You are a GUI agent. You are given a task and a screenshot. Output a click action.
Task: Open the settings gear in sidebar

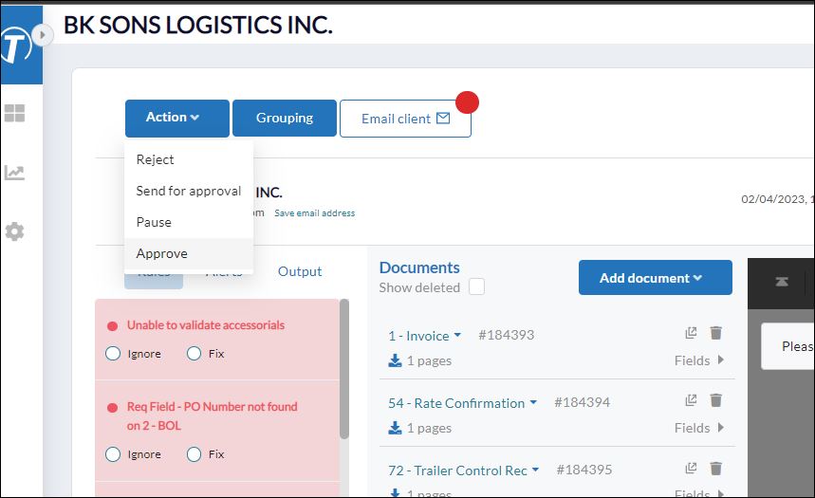pyautogui.click(x=14, y=231)
